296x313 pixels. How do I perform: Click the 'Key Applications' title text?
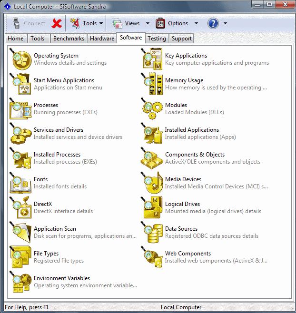click(186, 56)
